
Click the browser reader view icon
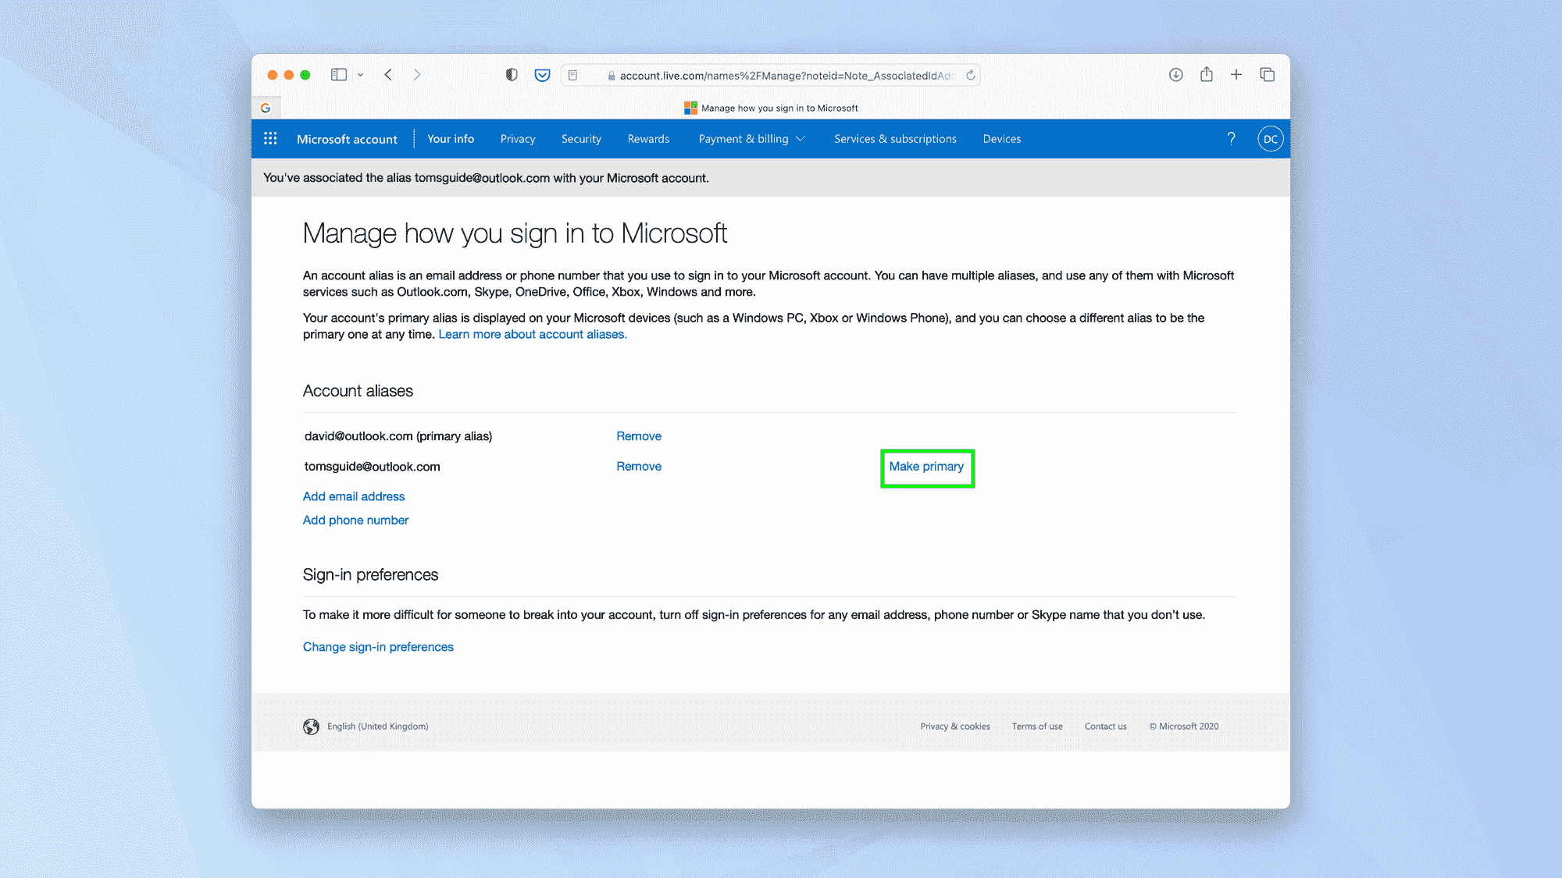click(573, 75)
